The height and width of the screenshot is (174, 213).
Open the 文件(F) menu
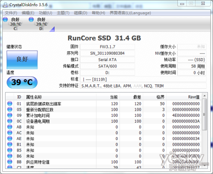11,13
